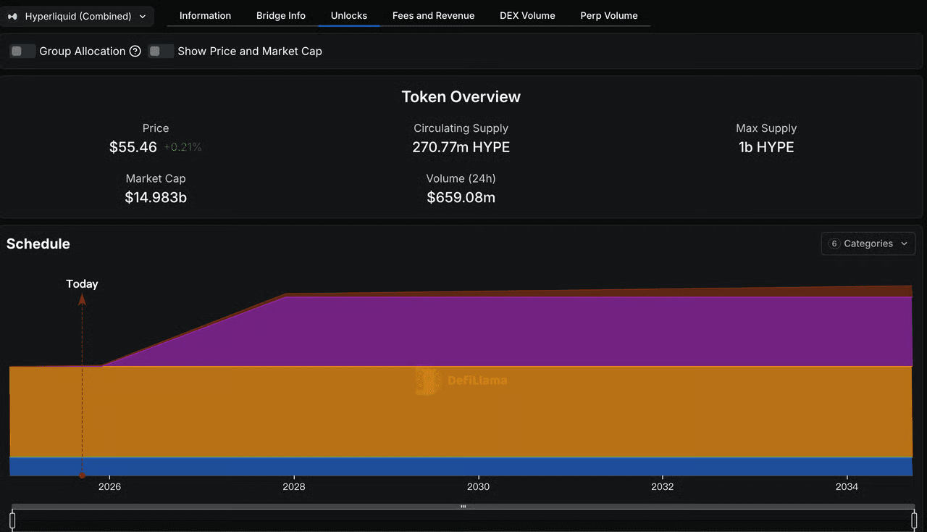Click the purple area of the schedule chart
927x532 pixels.
[x=579, y=330]
